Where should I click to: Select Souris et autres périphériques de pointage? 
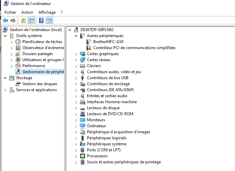point(124,162)
